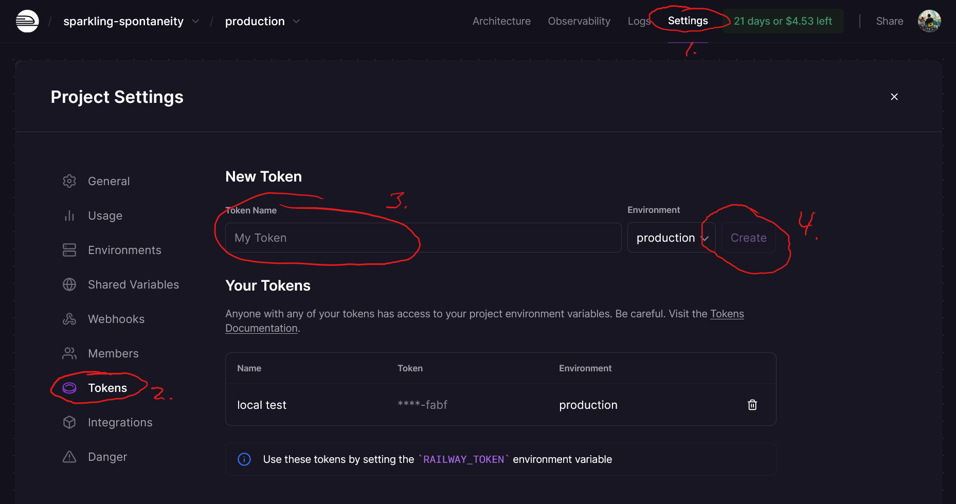Open the Danger warning triangle icon

69,457
